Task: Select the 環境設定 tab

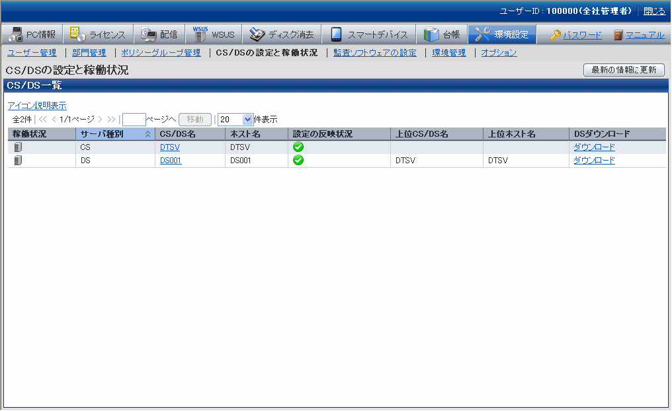Action: click(x=502, y=34)
